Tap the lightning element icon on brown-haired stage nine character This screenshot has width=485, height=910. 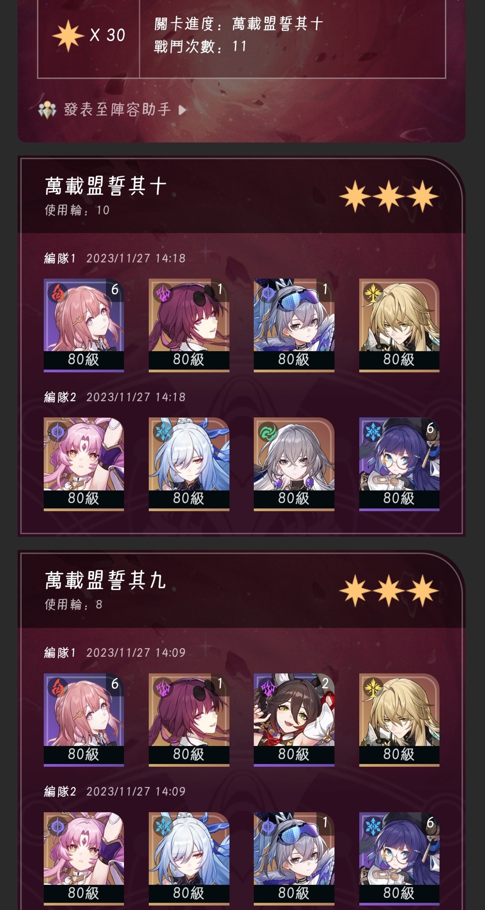pos(268,688)
